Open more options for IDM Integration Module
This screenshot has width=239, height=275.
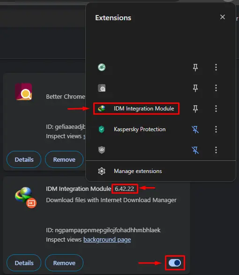pos(216,109)
